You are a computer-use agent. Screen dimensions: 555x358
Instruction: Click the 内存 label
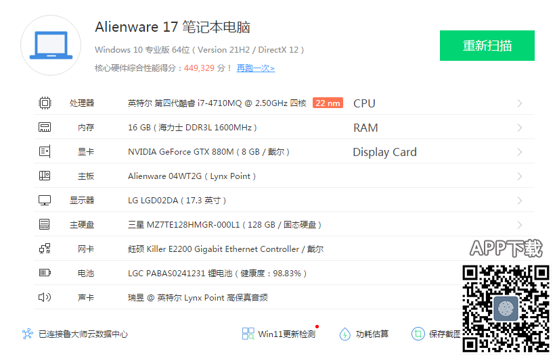pos(86,128)
